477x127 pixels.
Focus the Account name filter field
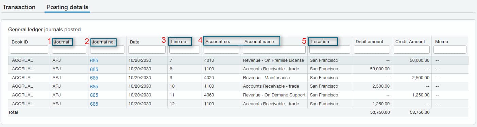point(274,50)
